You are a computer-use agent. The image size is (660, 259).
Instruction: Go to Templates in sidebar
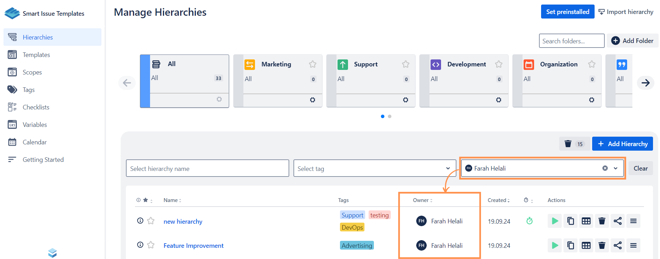[x=36, y=55]
